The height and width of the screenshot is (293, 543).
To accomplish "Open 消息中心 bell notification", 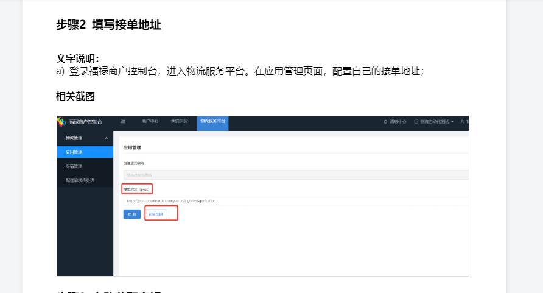I will [x=395, y=122].
